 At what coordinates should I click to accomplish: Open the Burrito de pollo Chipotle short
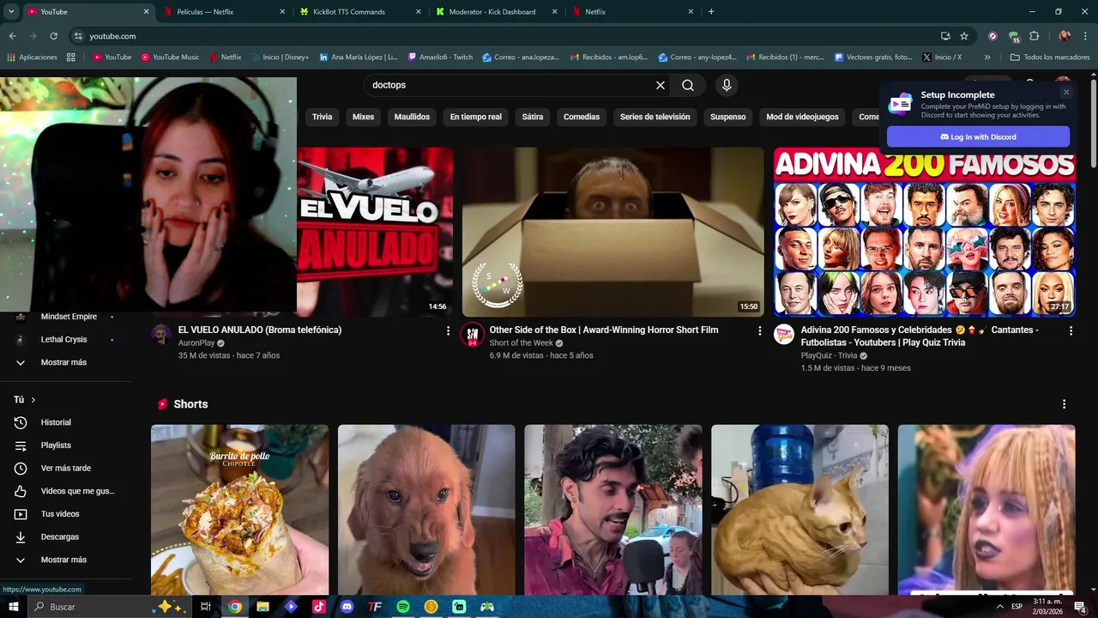[239, 510]
